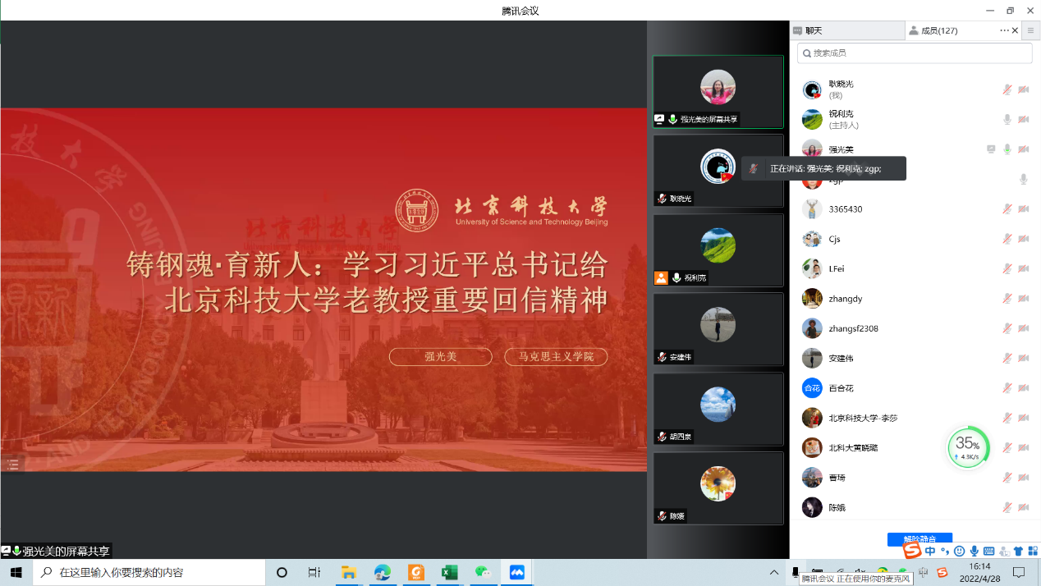Select the Sogou emoji input icon
This screenshot has width=1041, height=586.
coord(959,551)
